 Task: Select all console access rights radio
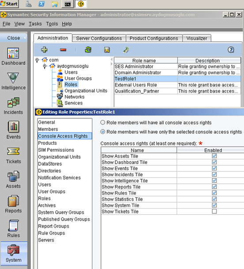coord(103,122)
